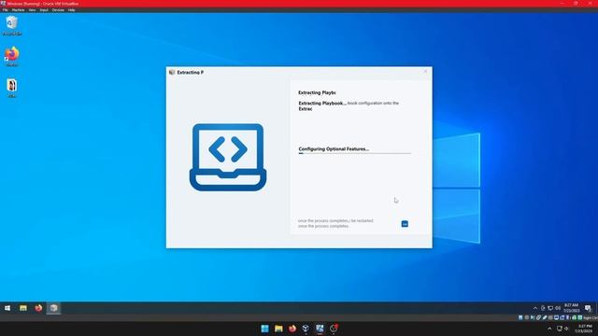Open the guest Windows 10 Start button
This screenshot has height=336, width=598.
[7, 308]
